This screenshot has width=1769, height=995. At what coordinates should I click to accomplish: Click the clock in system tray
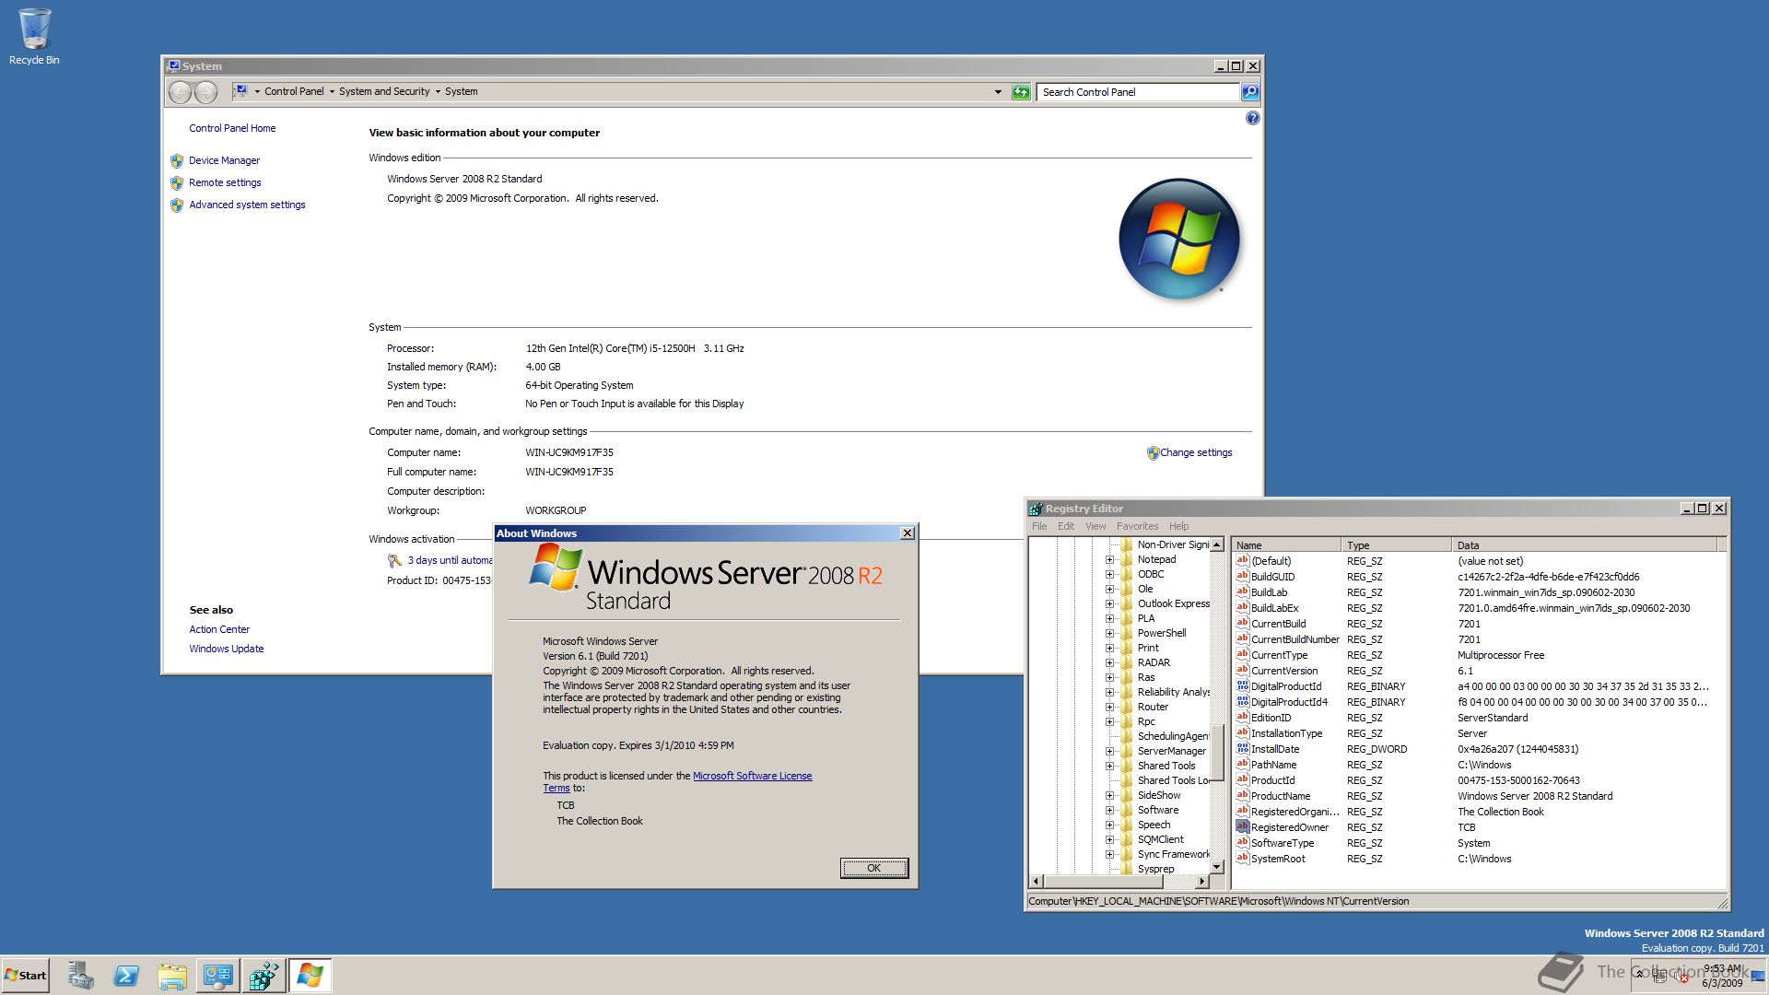(x=1723, y=976)
